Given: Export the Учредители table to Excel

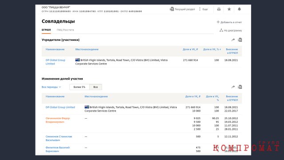Looking at the screenshot, I should point(240,40).
